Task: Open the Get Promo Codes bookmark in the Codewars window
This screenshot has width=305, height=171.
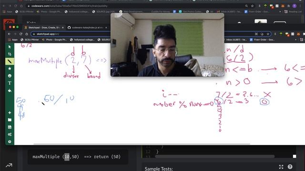Action: pos(190,11)
